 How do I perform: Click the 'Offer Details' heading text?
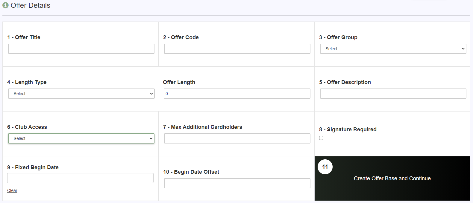pyautogui.click(x=31, y=5)
